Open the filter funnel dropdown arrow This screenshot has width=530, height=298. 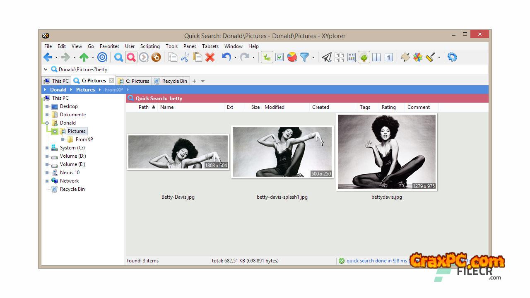click(x=313, y=58)
